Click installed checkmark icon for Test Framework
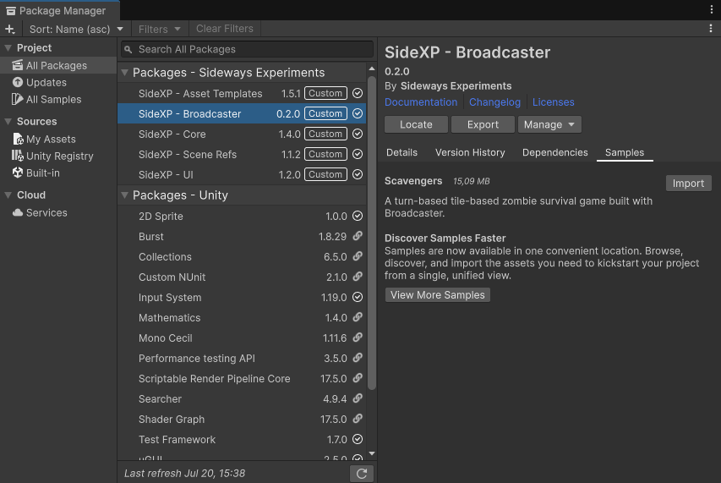The height and width of the screenshot is (483, 721). point(358,439)
